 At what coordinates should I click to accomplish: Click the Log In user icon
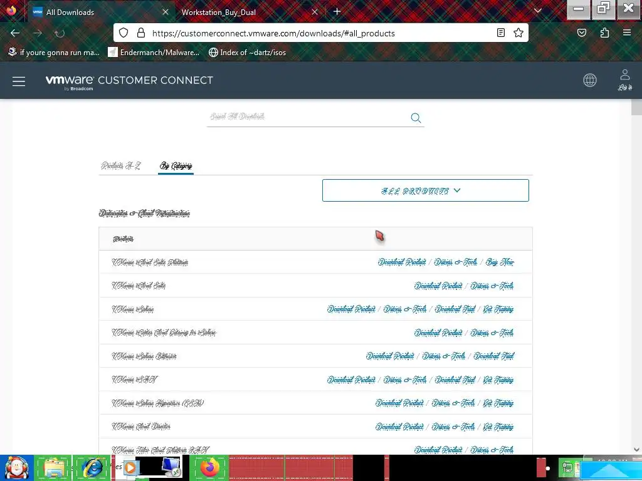[625, 80]
